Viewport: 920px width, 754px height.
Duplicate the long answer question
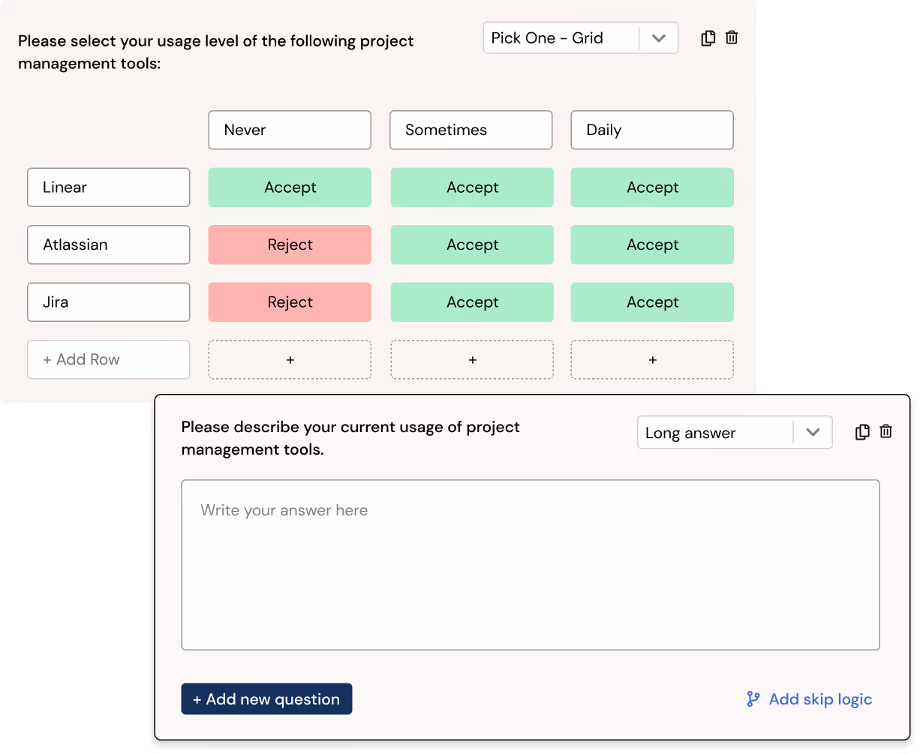pyautogui.click(x=862, y=432)
